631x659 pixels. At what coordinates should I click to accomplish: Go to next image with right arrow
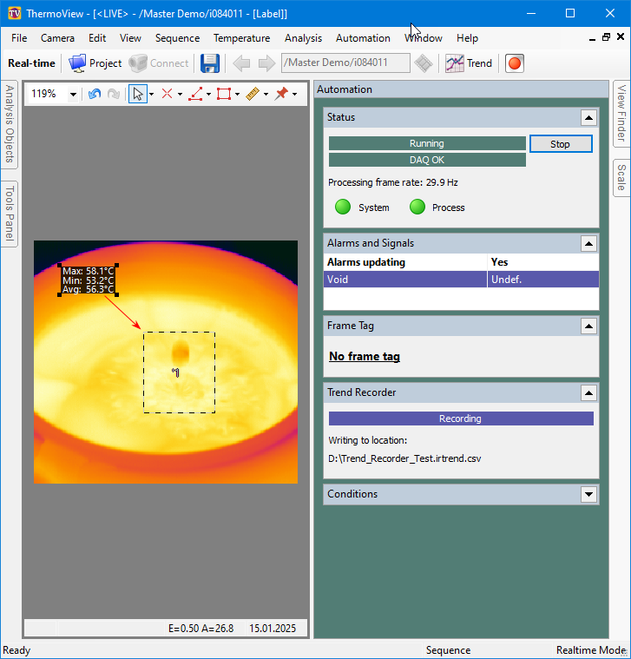(266, 63)
